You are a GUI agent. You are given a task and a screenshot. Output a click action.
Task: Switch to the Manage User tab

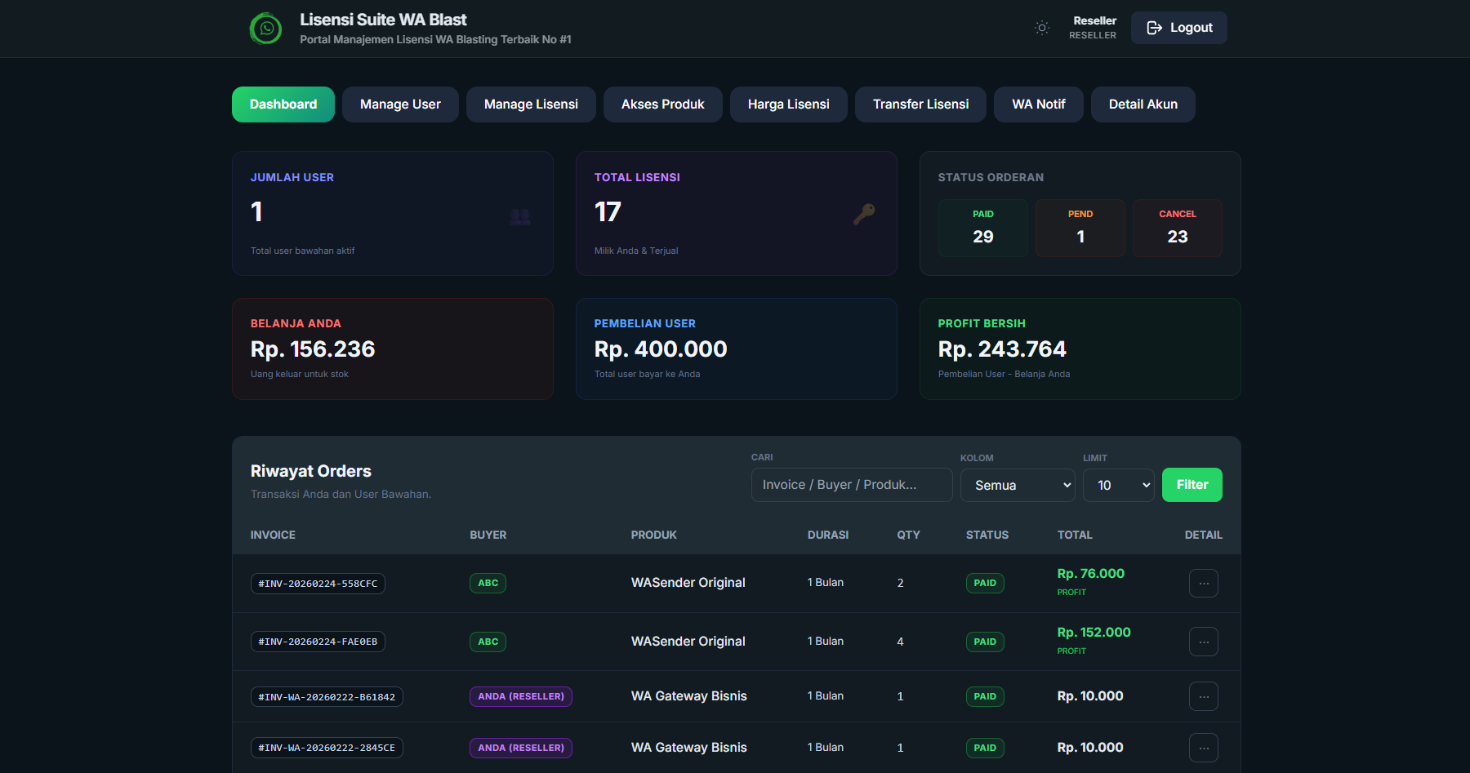click(x=400, y=104)
